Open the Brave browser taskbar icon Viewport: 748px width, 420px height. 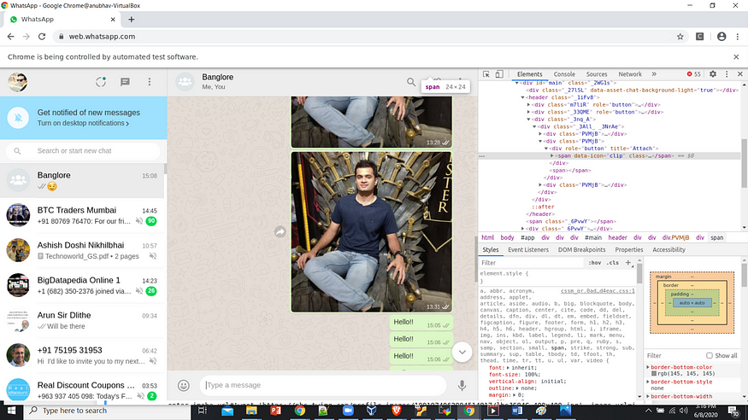[x=396, y=411]
